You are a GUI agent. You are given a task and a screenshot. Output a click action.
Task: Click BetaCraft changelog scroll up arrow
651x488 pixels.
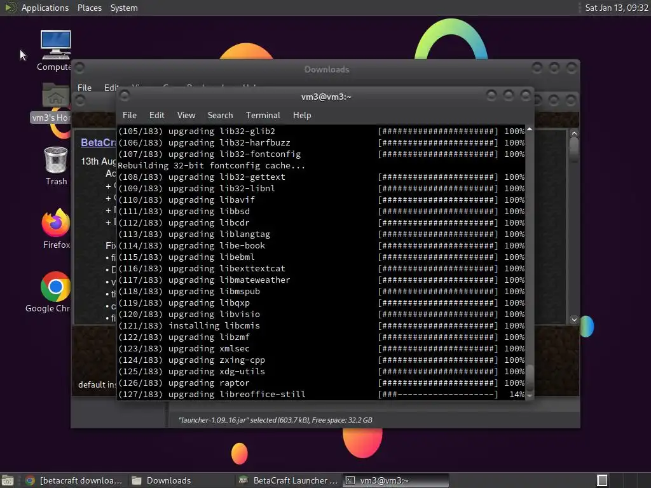(574, 133)
